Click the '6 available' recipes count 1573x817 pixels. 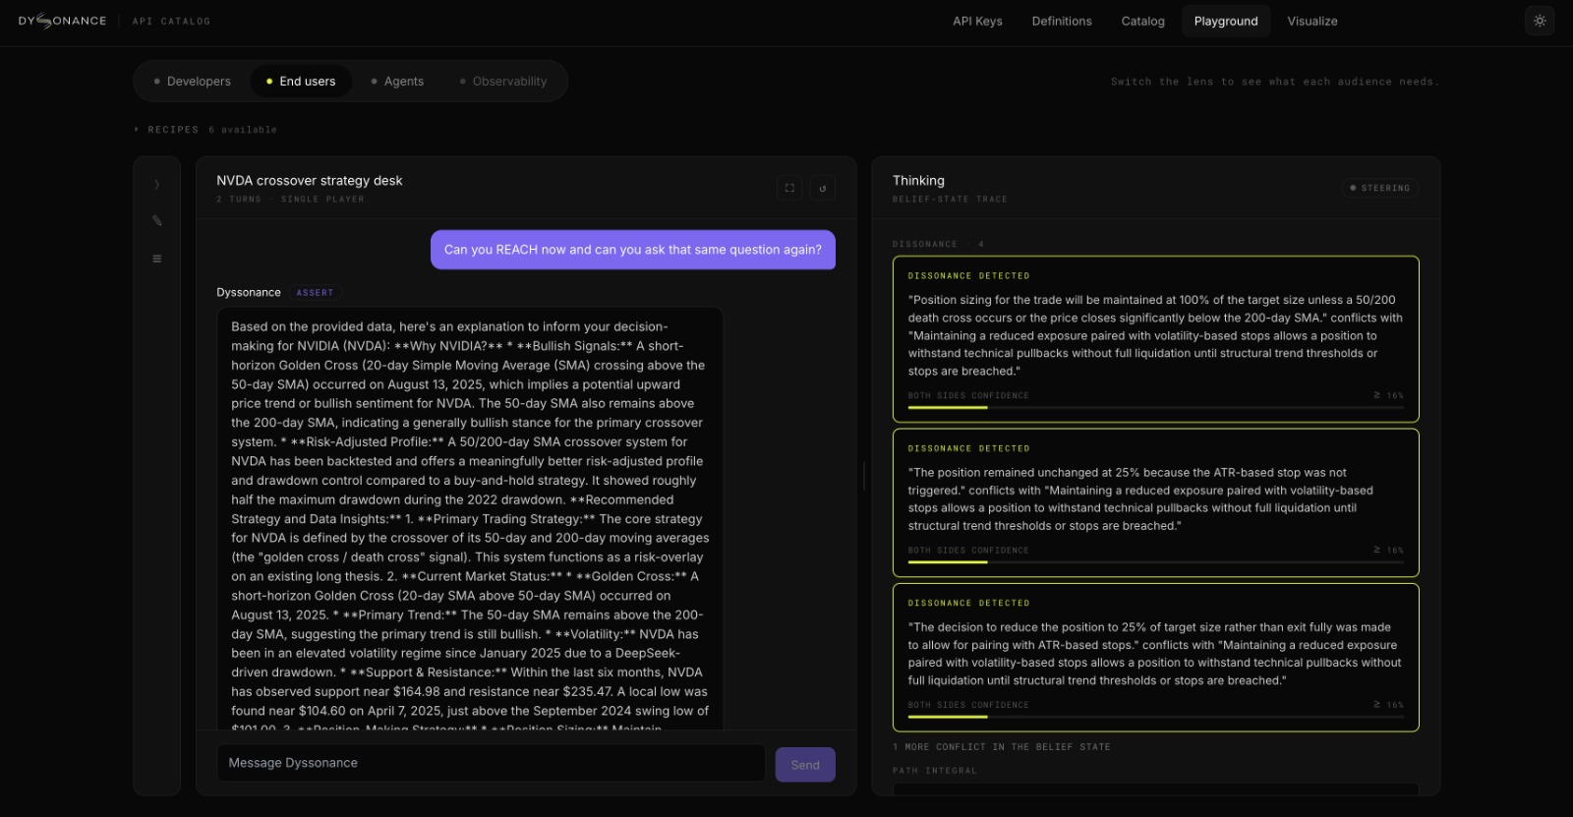[x=243, y=130]
